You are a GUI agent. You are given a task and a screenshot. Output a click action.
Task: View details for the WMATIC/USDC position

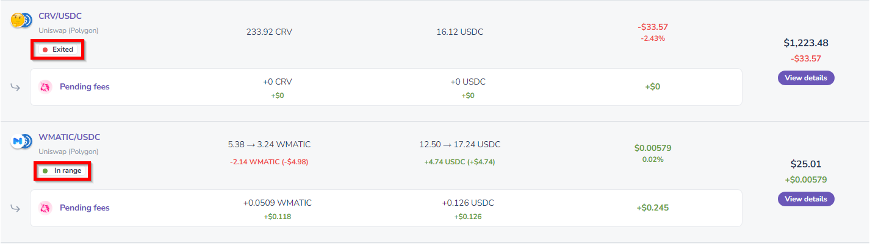(805, 199)
